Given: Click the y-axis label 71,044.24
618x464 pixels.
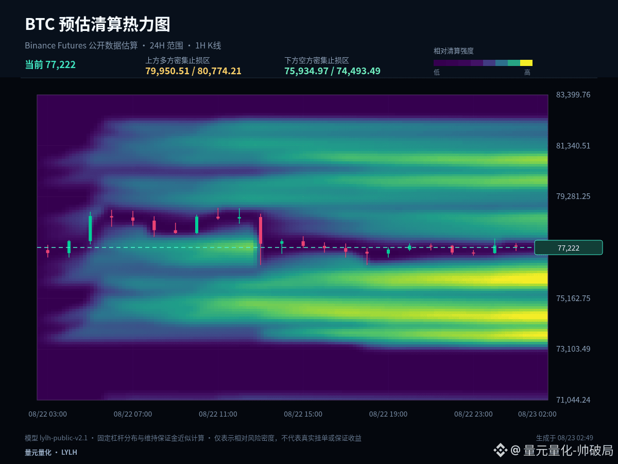Looking at the screenshot, I should pyautogui.click(x=573, y=400).
